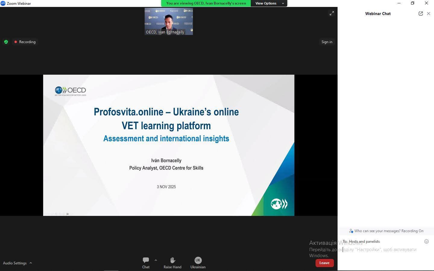Expand the View Options dropdown

click(269, 3)
